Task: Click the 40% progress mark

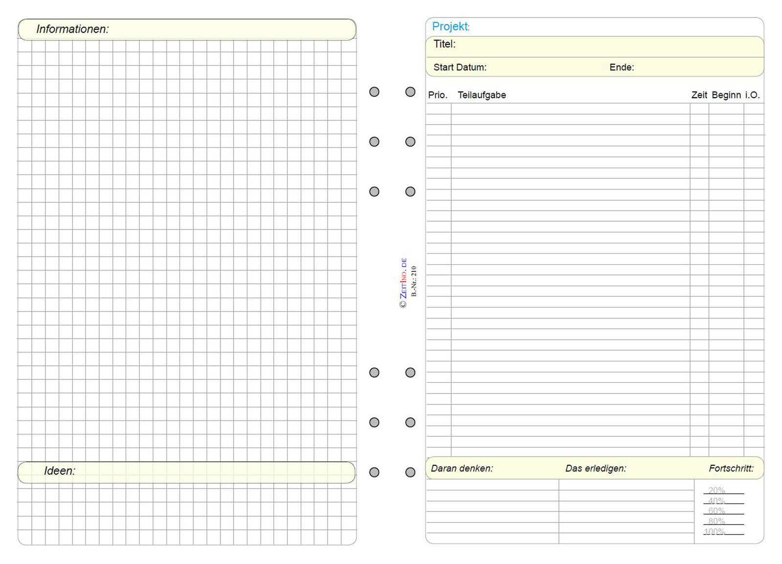Action: 717,501
